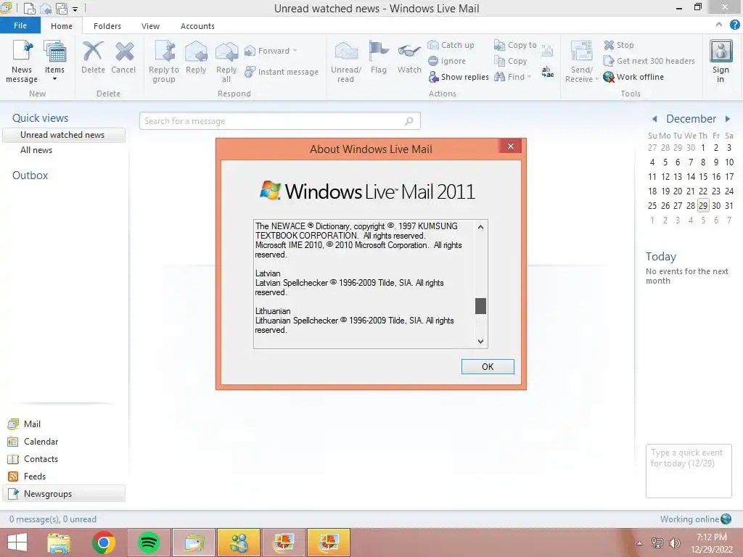Select Unread watched news view
The width and height of the screenshot is (743, 557).
coord(64,135)
